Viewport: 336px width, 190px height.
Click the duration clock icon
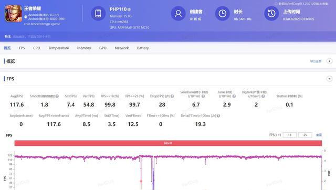223,14
